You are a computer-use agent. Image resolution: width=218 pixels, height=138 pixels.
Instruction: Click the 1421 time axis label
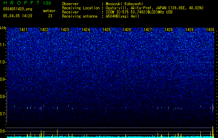(23, 30)
